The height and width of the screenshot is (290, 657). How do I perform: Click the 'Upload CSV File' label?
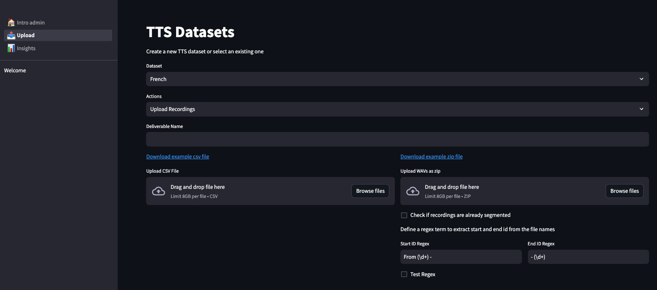click(x=162, y=171)
